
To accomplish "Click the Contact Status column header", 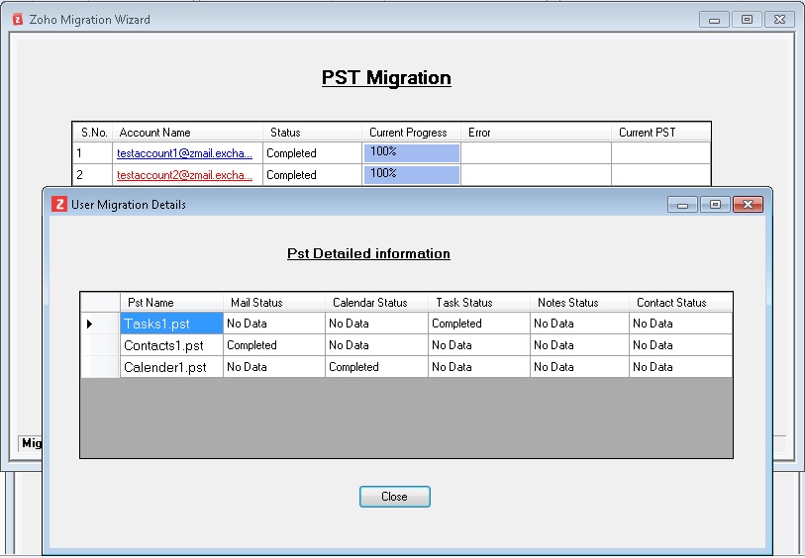I will point(680,303).
